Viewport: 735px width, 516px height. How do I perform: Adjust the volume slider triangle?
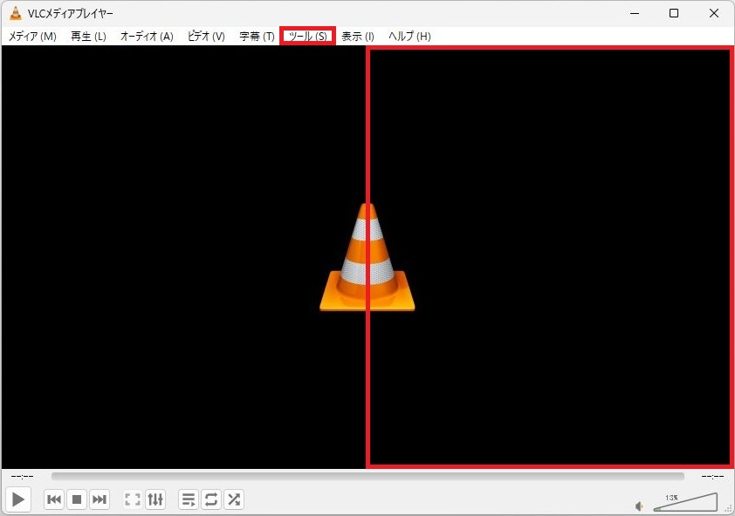click(x=686, y=503)
